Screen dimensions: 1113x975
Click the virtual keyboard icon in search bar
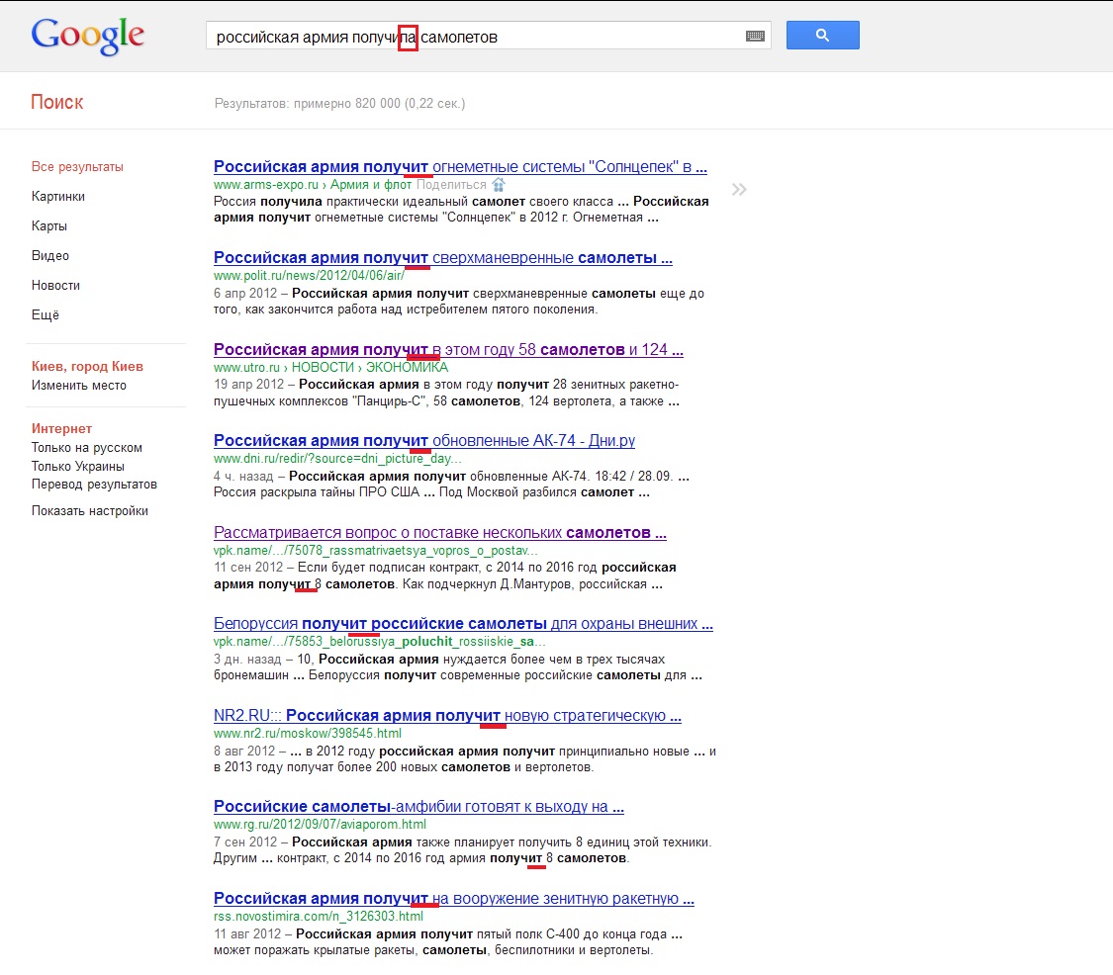(x=754, y=35)
